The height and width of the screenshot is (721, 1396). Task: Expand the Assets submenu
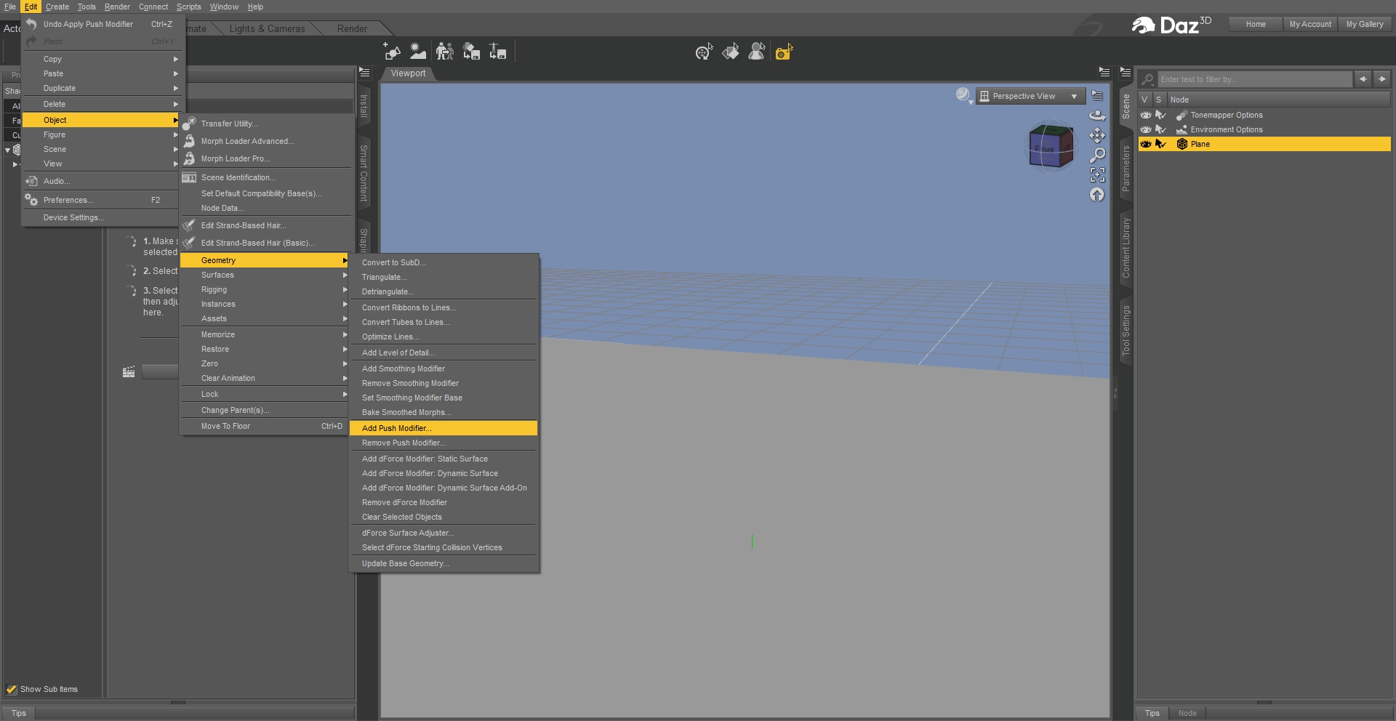(265, 318)
